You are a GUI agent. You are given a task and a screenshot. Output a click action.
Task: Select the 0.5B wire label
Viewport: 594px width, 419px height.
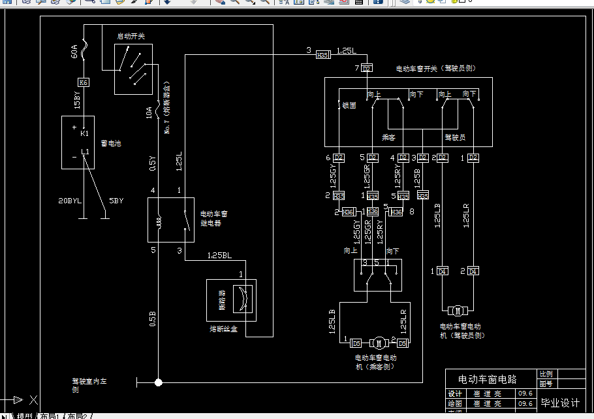point(152,319)
